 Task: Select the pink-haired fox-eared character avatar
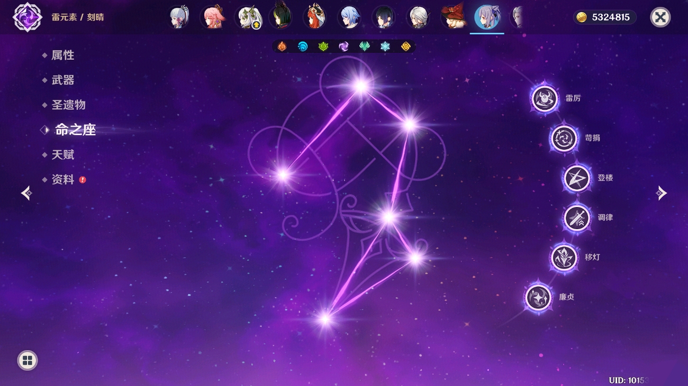213,17
